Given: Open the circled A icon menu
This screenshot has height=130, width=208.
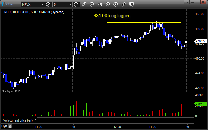Looking at the screenshot, I should [x=116, y=4].
